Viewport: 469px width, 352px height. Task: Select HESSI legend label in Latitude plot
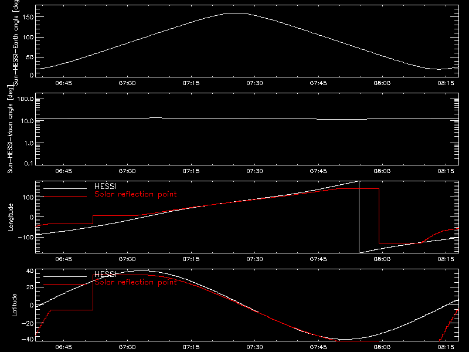point(105,274)
